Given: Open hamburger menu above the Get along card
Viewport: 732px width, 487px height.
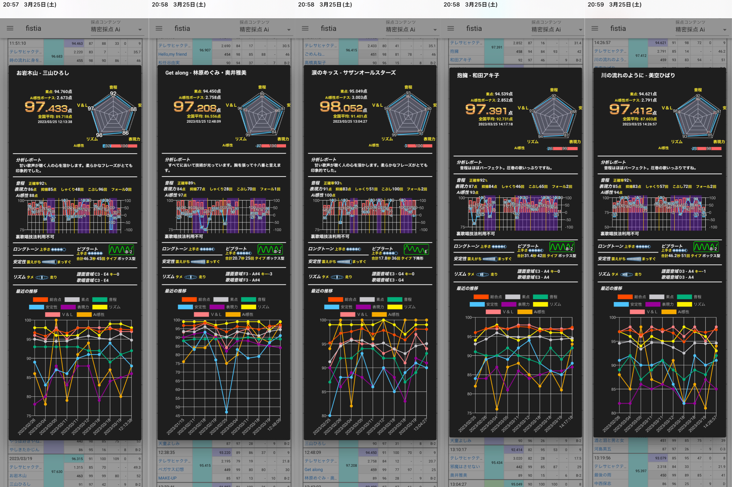Looking at the screenshot, I should click(x=159, y=28).
